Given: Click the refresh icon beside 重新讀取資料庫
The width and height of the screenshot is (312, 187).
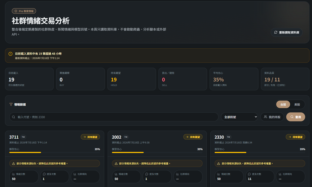Looking at the screenshot, I should [x=276, y=32].
